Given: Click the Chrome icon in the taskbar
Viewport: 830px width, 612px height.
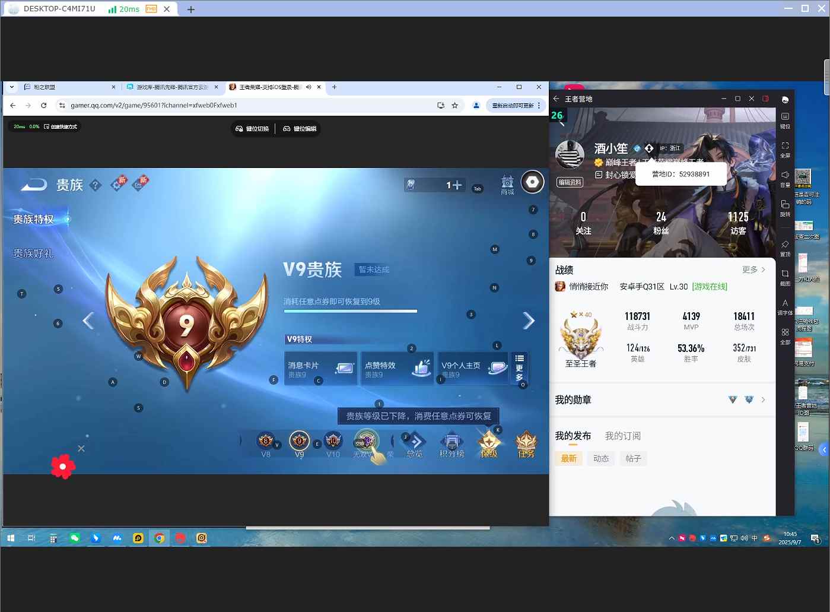Looking at the screenshot, I should (159, 538).
